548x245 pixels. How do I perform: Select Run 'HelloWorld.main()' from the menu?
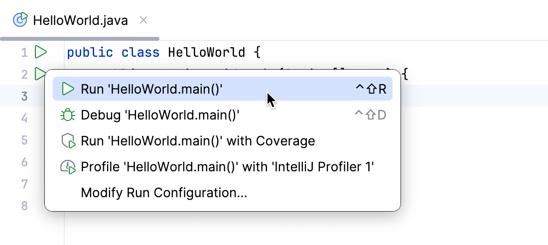(151, 89)
